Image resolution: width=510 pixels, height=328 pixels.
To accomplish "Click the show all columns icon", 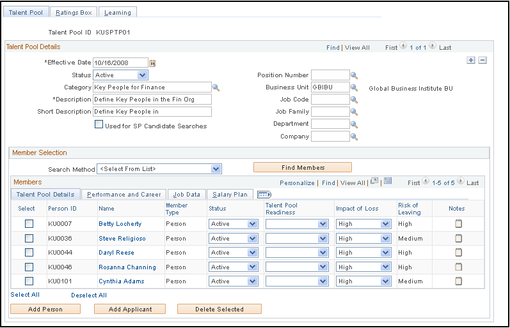I will [264, 195].
